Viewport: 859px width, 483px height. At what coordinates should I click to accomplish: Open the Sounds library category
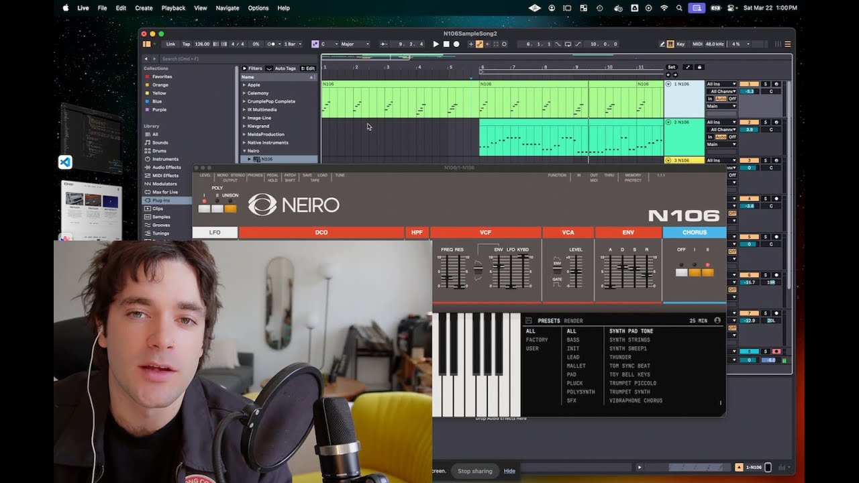point(160,143)
